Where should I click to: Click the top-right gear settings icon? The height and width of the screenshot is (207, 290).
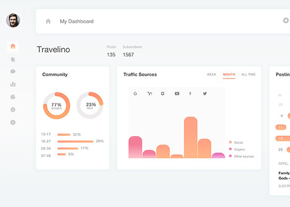286,20
